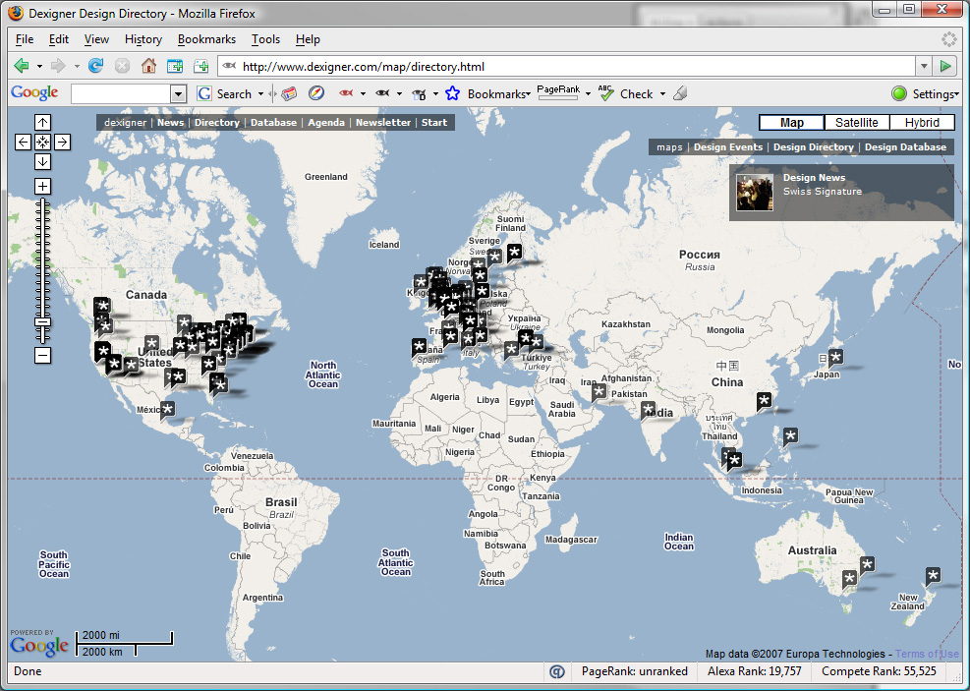Select the Map view mode
970x691 pixels.
click(792, 123)
